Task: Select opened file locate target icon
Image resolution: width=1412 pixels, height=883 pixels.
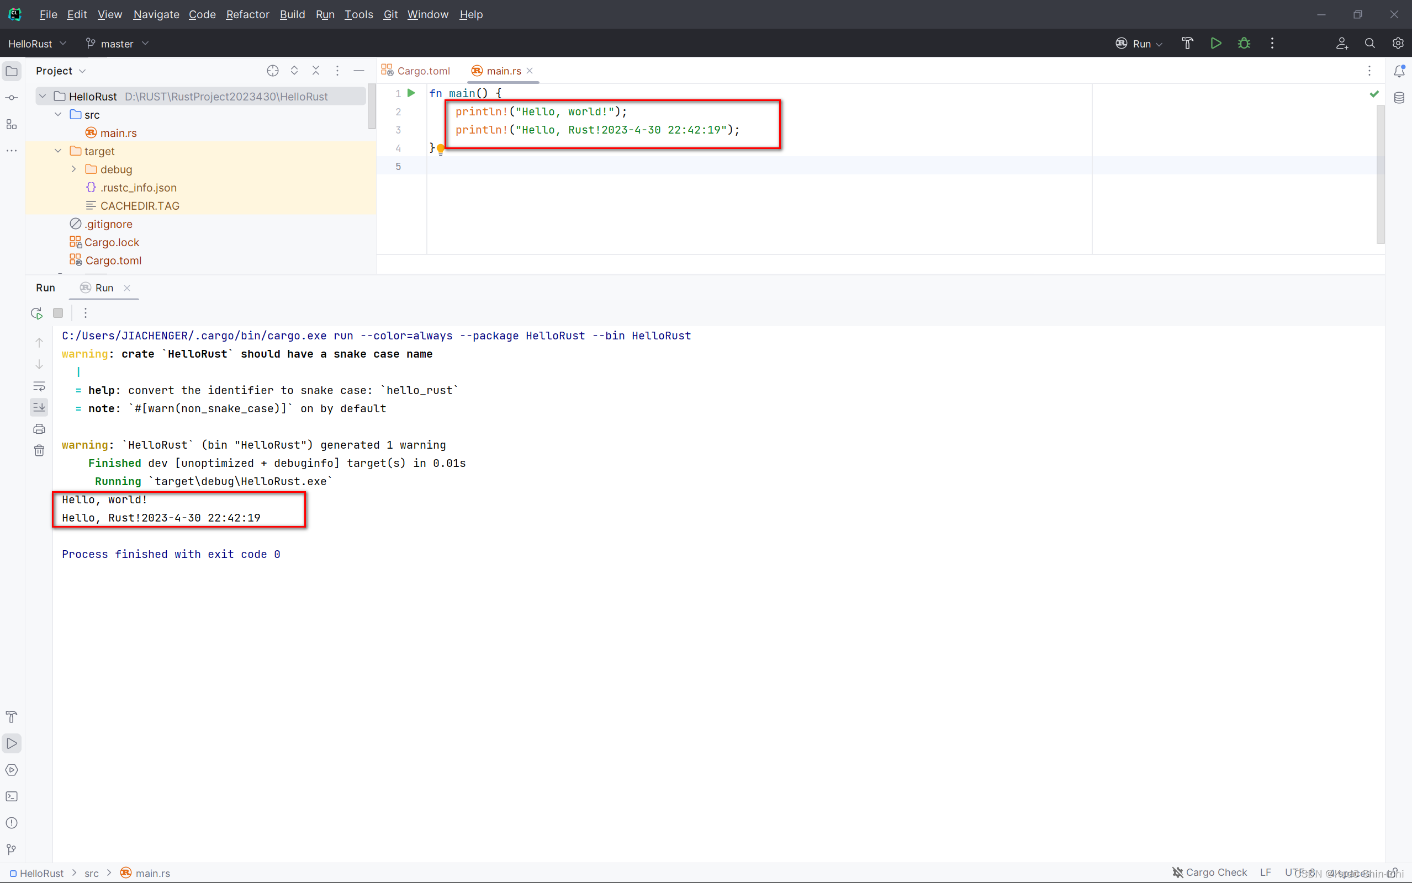Action: coord(273,71)
